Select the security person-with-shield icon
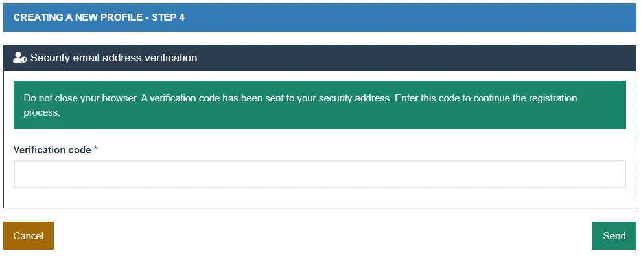 (19, 58)
